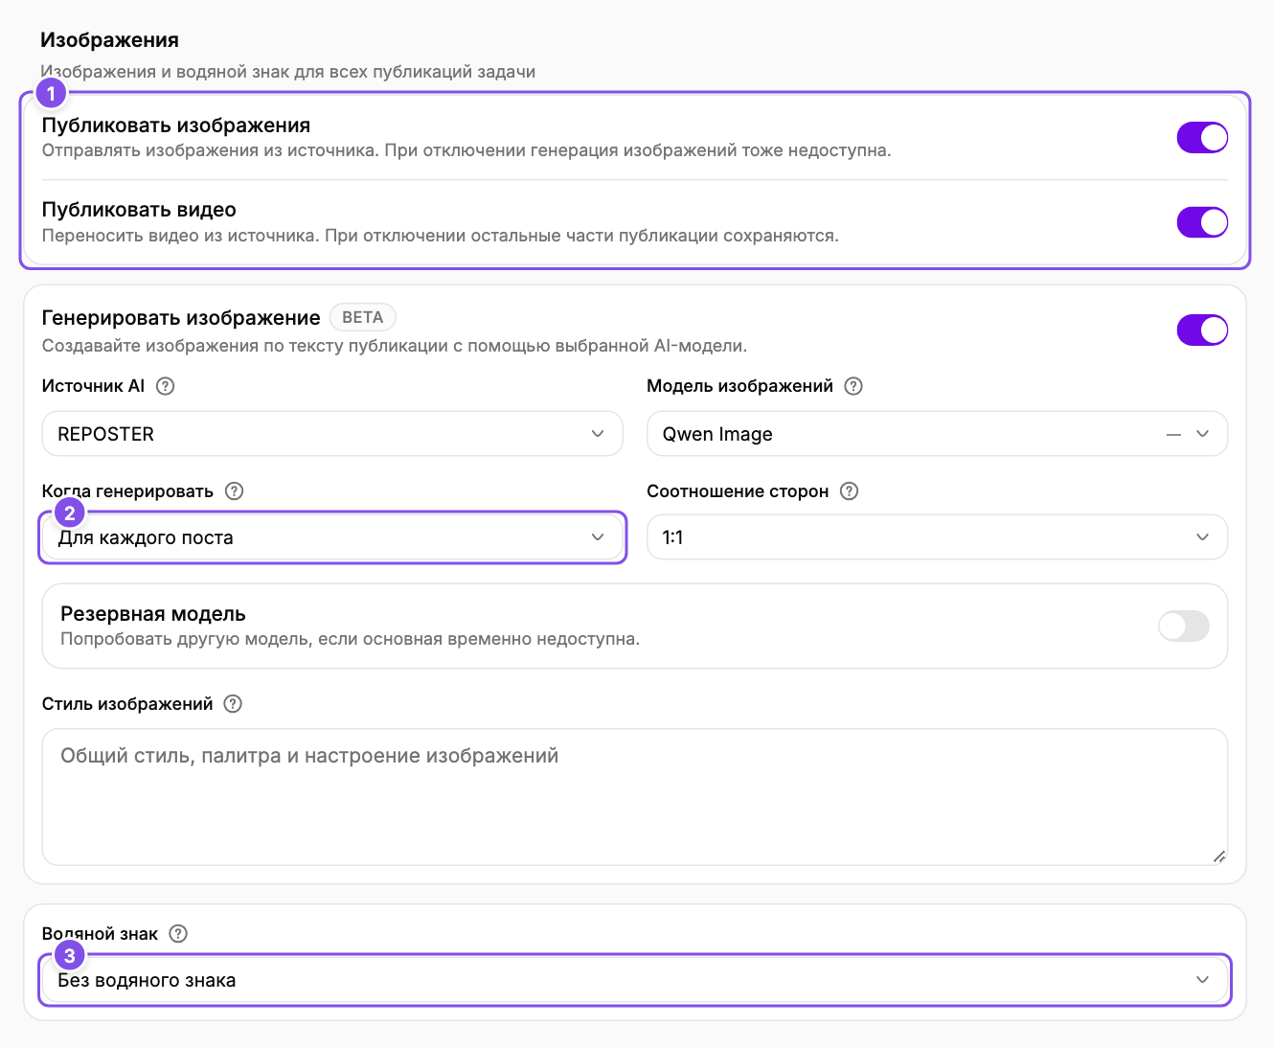The width and height of the screenshot is (1273, 1048).
Task: Click the description Попробовать другую модель
Action: pos(350,639)
